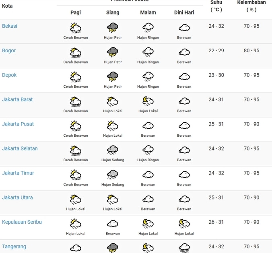
Task: Click Bogor's Malam Hujan Ringan icon
Action: coord(148,53)
